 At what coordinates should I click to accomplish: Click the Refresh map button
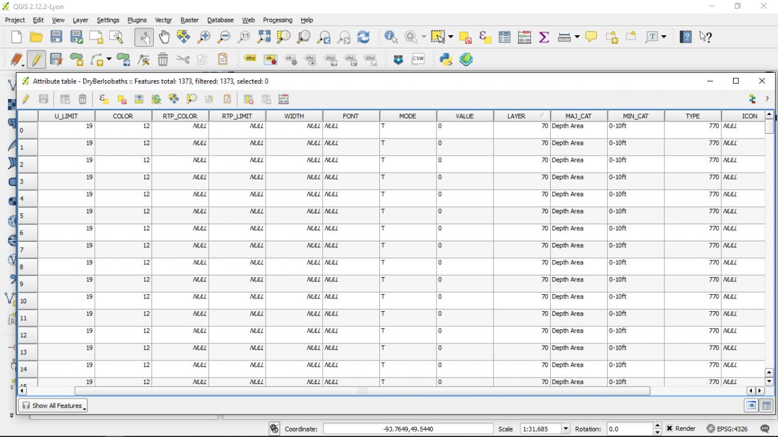pos(363,37)
